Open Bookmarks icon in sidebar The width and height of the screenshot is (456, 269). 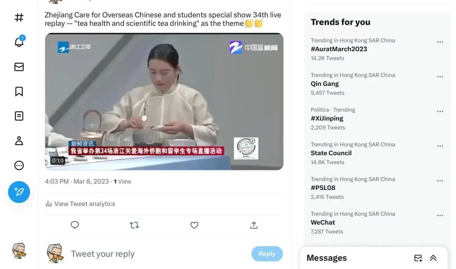point(19,91)
